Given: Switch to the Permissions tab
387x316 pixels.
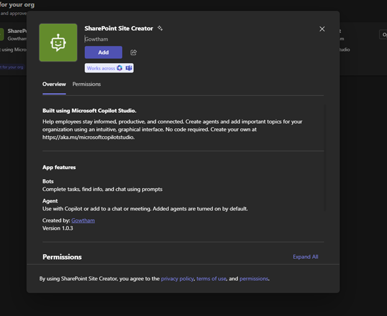Looking at the screenshot, I should (87, 84).
